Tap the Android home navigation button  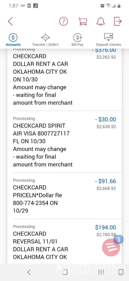point(65,272)
